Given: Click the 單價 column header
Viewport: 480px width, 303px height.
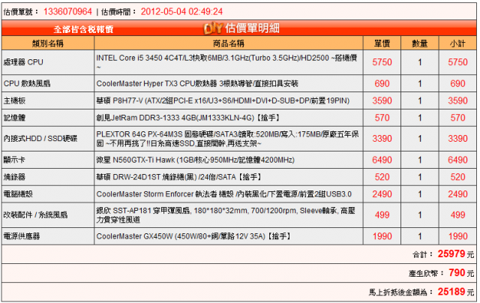Looking at the screenshot, I should click(x=382, y=43).
